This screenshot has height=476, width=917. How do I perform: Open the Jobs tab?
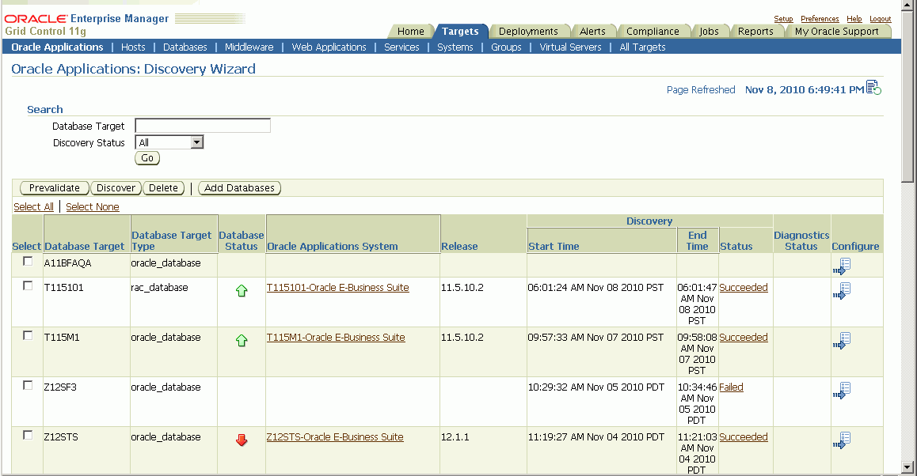[709, 31]
